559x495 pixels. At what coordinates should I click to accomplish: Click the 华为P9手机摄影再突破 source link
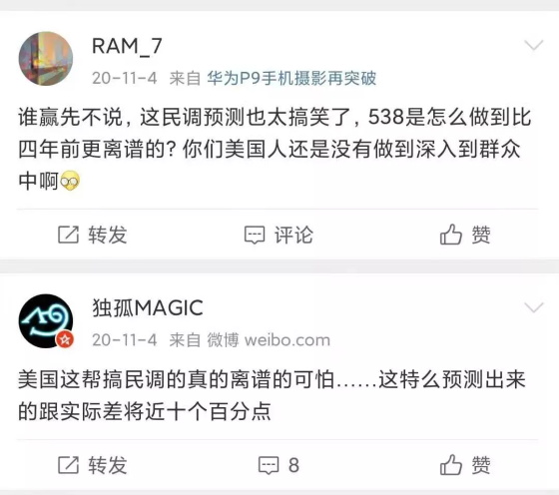pyautogui.click(x=291, y=78)
